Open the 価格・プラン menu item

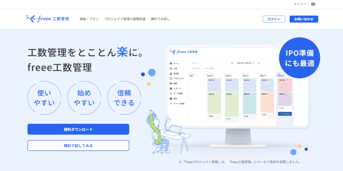coord(89,19)
